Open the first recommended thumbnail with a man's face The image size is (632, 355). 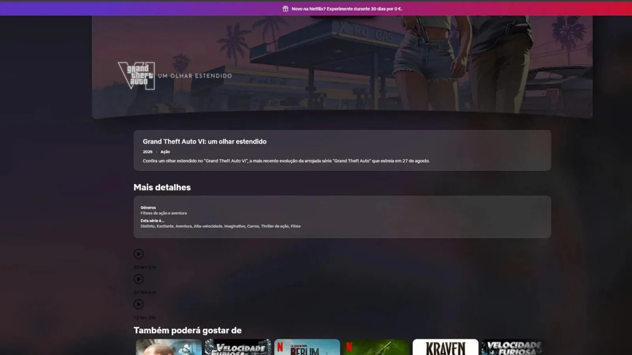169,347
